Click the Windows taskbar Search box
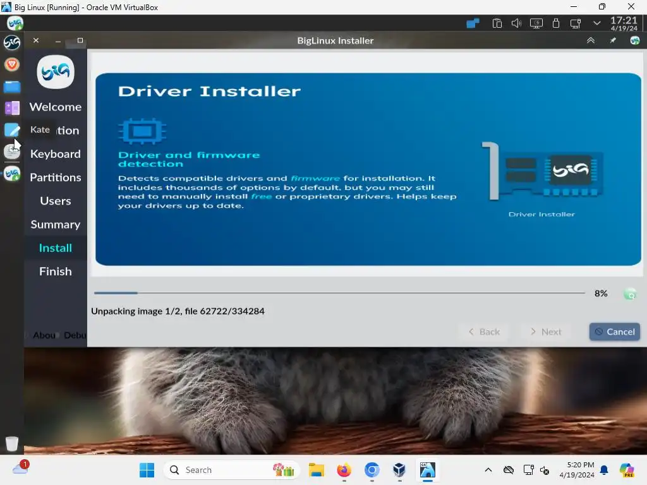 coord(231,470)
